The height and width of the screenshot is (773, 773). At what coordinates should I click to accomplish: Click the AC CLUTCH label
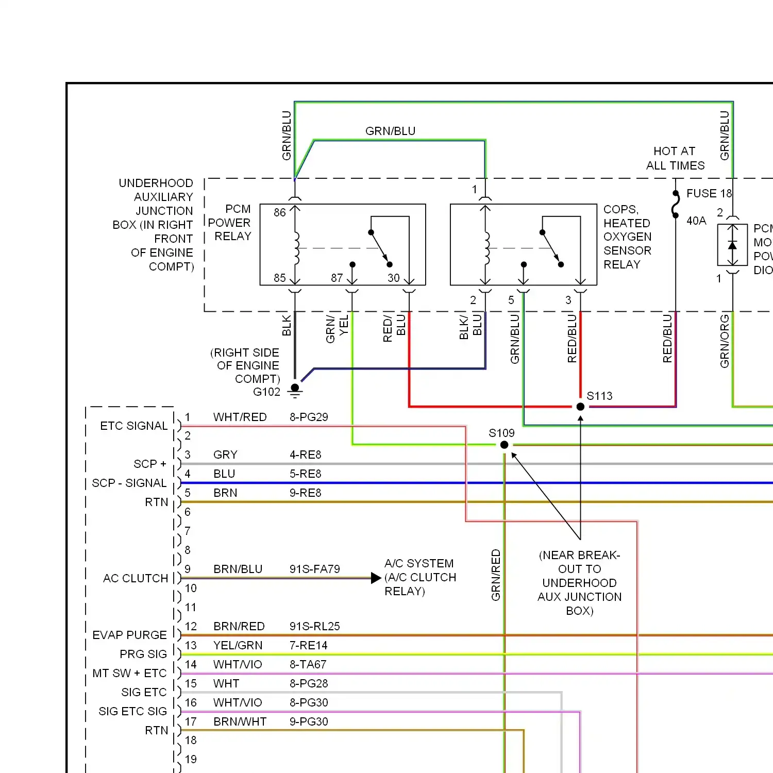(136, 578)
